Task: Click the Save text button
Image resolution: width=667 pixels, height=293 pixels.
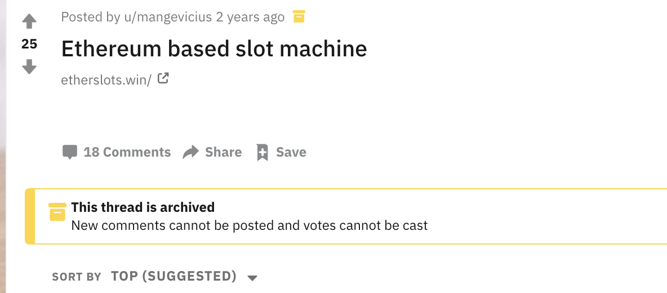Action: coord(291,152)
